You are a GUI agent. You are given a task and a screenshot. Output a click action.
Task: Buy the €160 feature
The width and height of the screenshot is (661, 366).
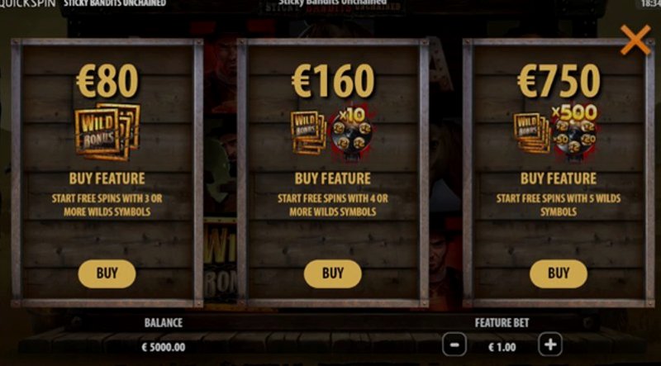[x=333, y=273]
